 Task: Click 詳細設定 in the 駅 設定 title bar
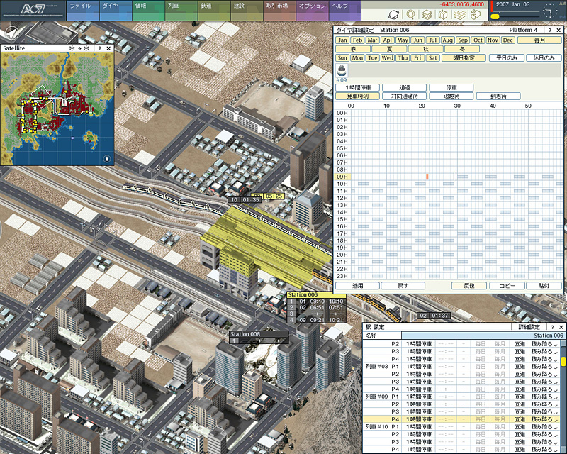[529, 327]
